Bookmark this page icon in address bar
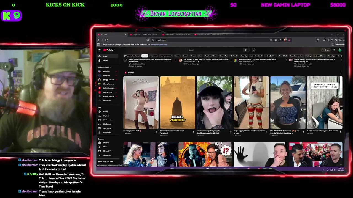The image size is (353, 198). (x=148, y=40)
